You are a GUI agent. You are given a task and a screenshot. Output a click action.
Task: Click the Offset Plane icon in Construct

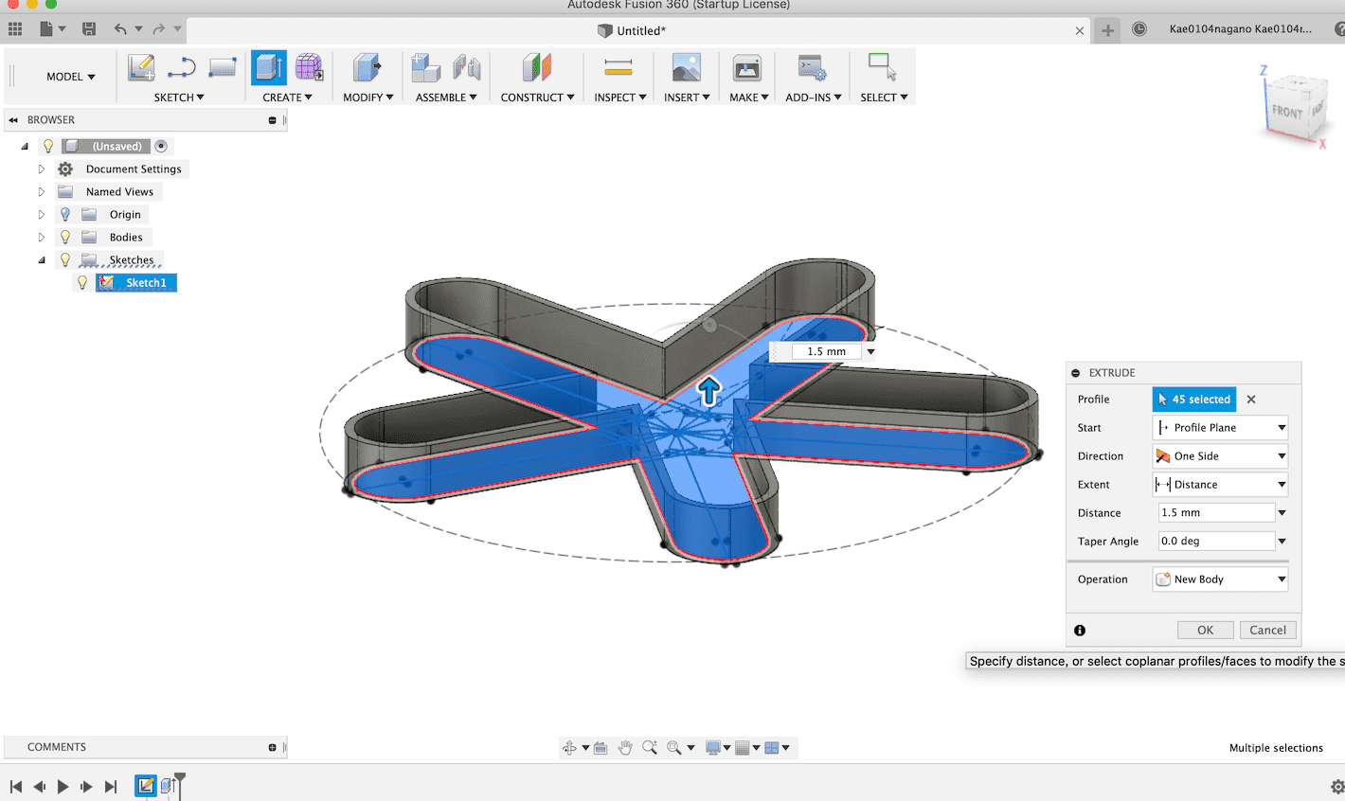(x=537, y=67)
